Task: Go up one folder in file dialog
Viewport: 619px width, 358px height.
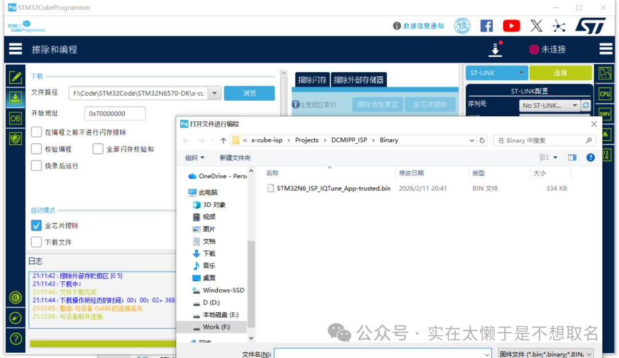Action: tap(224, 140)
